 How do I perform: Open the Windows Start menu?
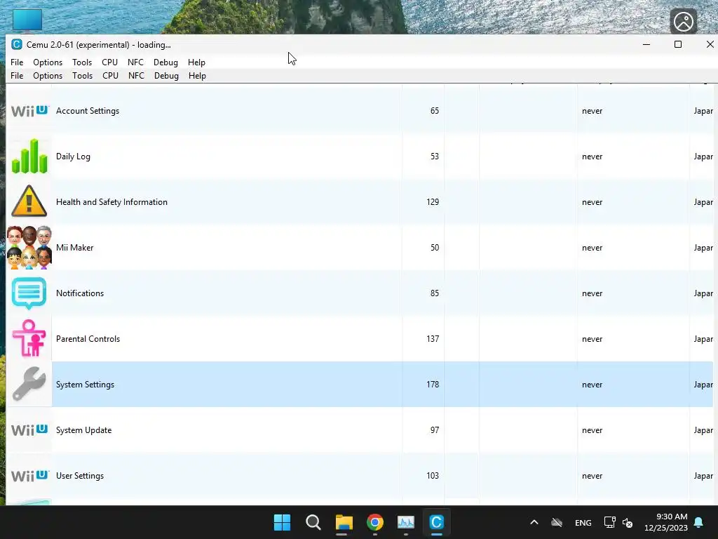[x=282, y=522]
